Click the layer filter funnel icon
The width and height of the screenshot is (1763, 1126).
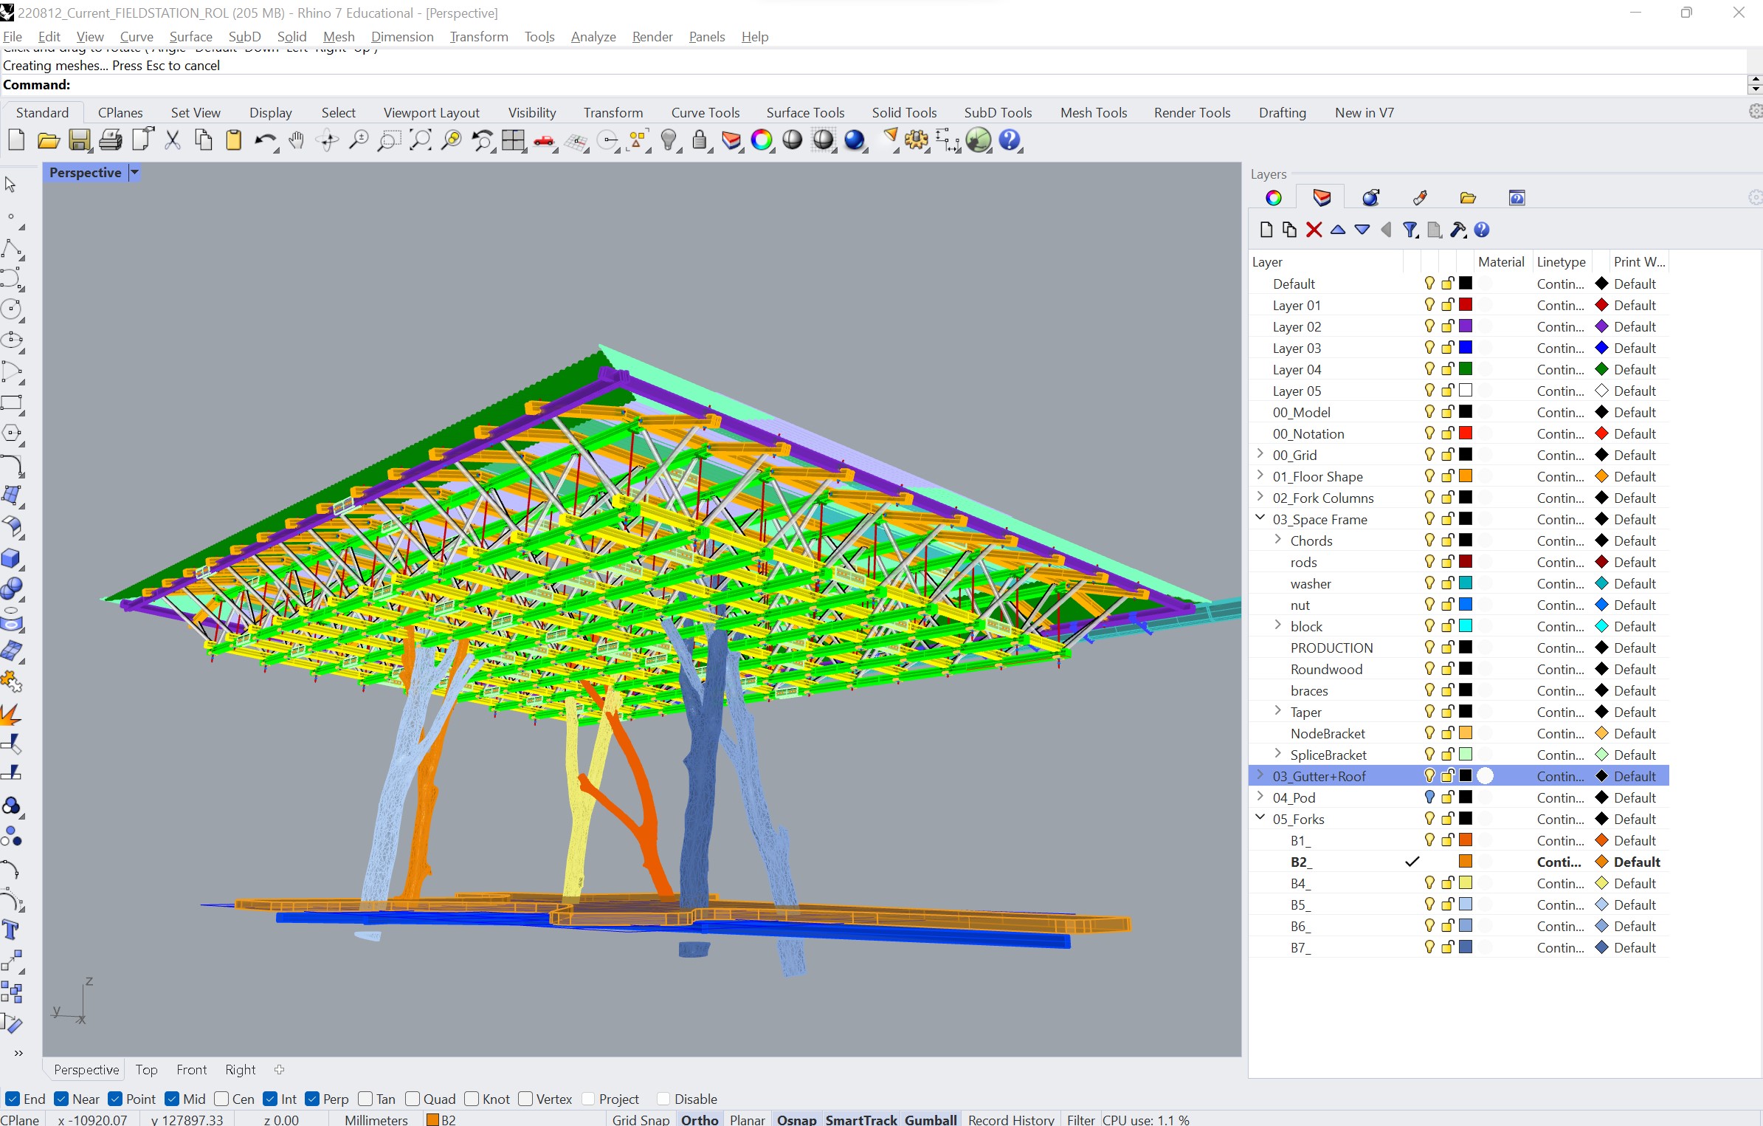click(1410, 230)
